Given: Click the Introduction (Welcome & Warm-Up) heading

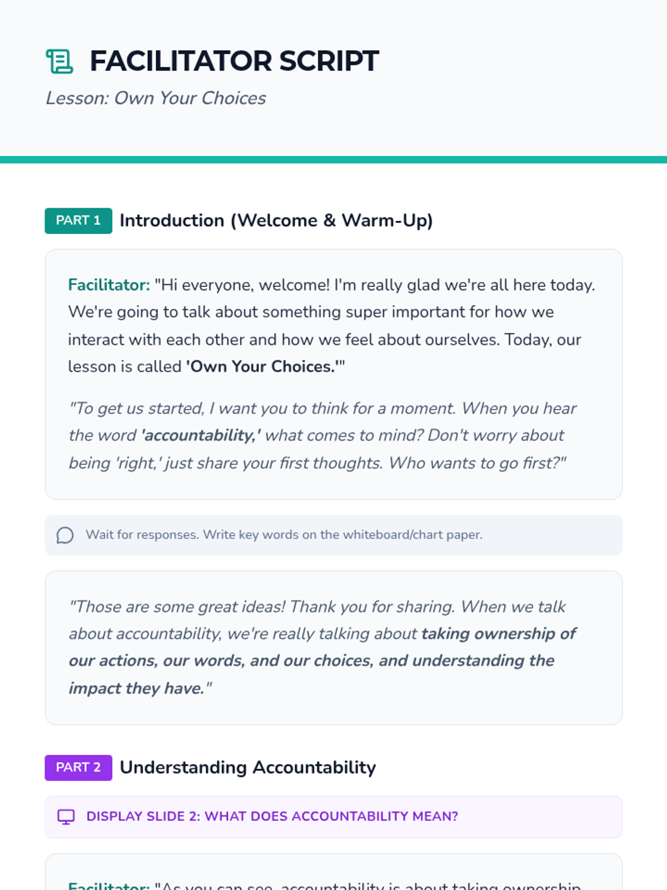Looking at the screenshot, I should (x=276, y=221).
